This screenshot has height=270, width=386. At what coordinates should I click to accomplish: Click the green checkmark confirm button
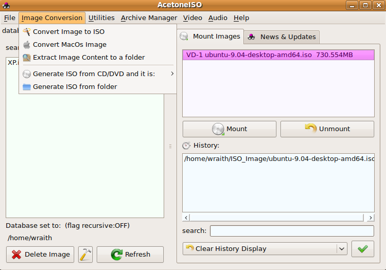[363, 249]
